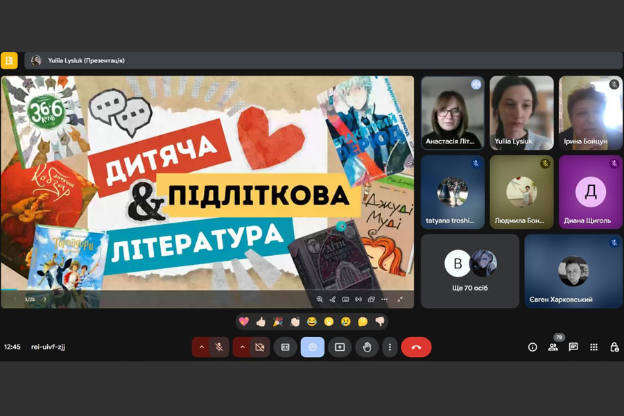624x416 pixels.
Task: Click the muted mic icon on Ірина Бойцун tile
Action: tap(614, 84)
